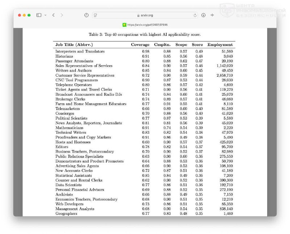Click 'Management Analysts' job title
The image size is (290, 234).
75,209
